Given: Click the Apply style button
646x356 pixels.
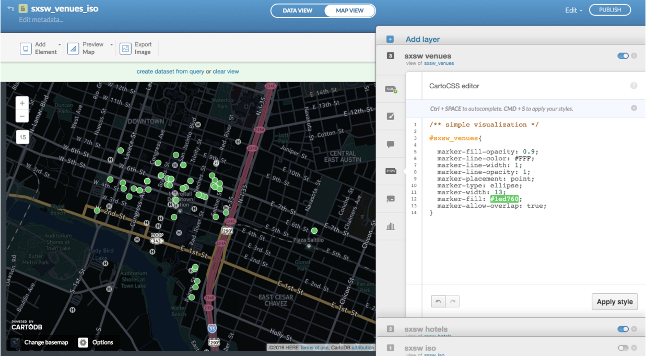Looking at the screenshot, I should (x=614, y=302).
